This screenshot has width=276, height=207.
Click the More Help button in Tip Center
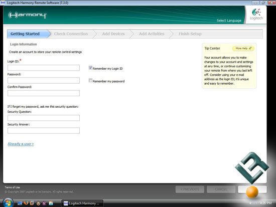243,48
